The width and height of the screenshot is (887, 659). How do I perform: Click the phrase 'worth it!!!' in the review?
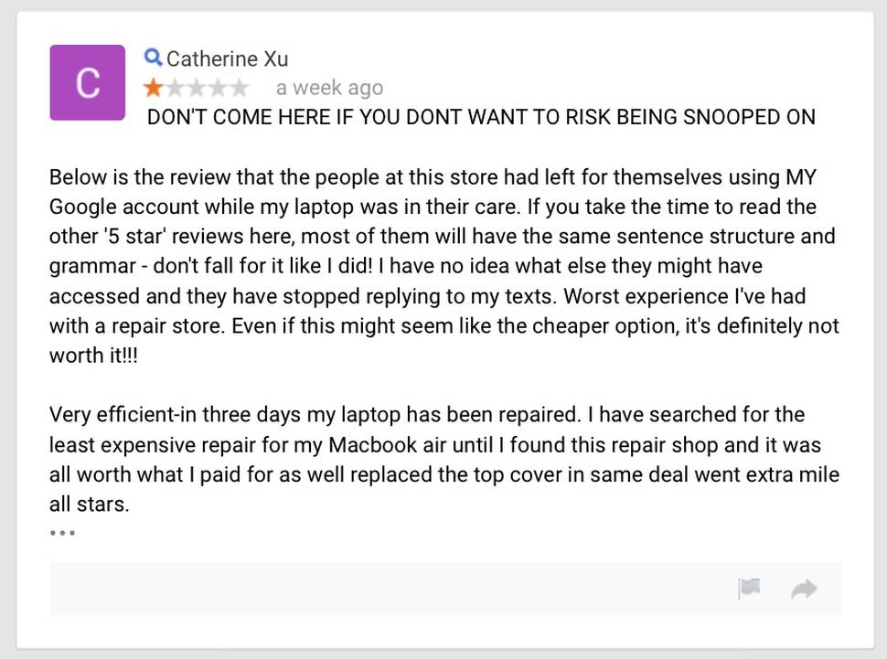tap(93, 356)
